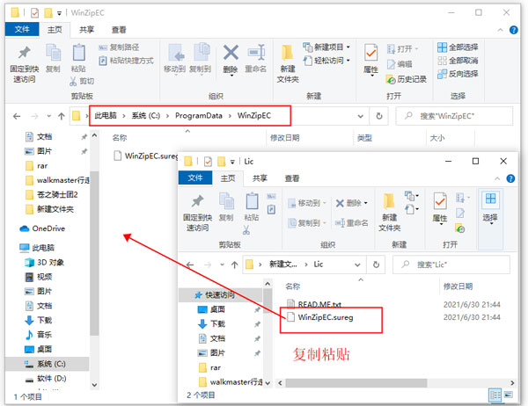This screenshot has height=406, width=528.
Task: Open File menu tab in WinZipEC window
Action: [22, 30]
